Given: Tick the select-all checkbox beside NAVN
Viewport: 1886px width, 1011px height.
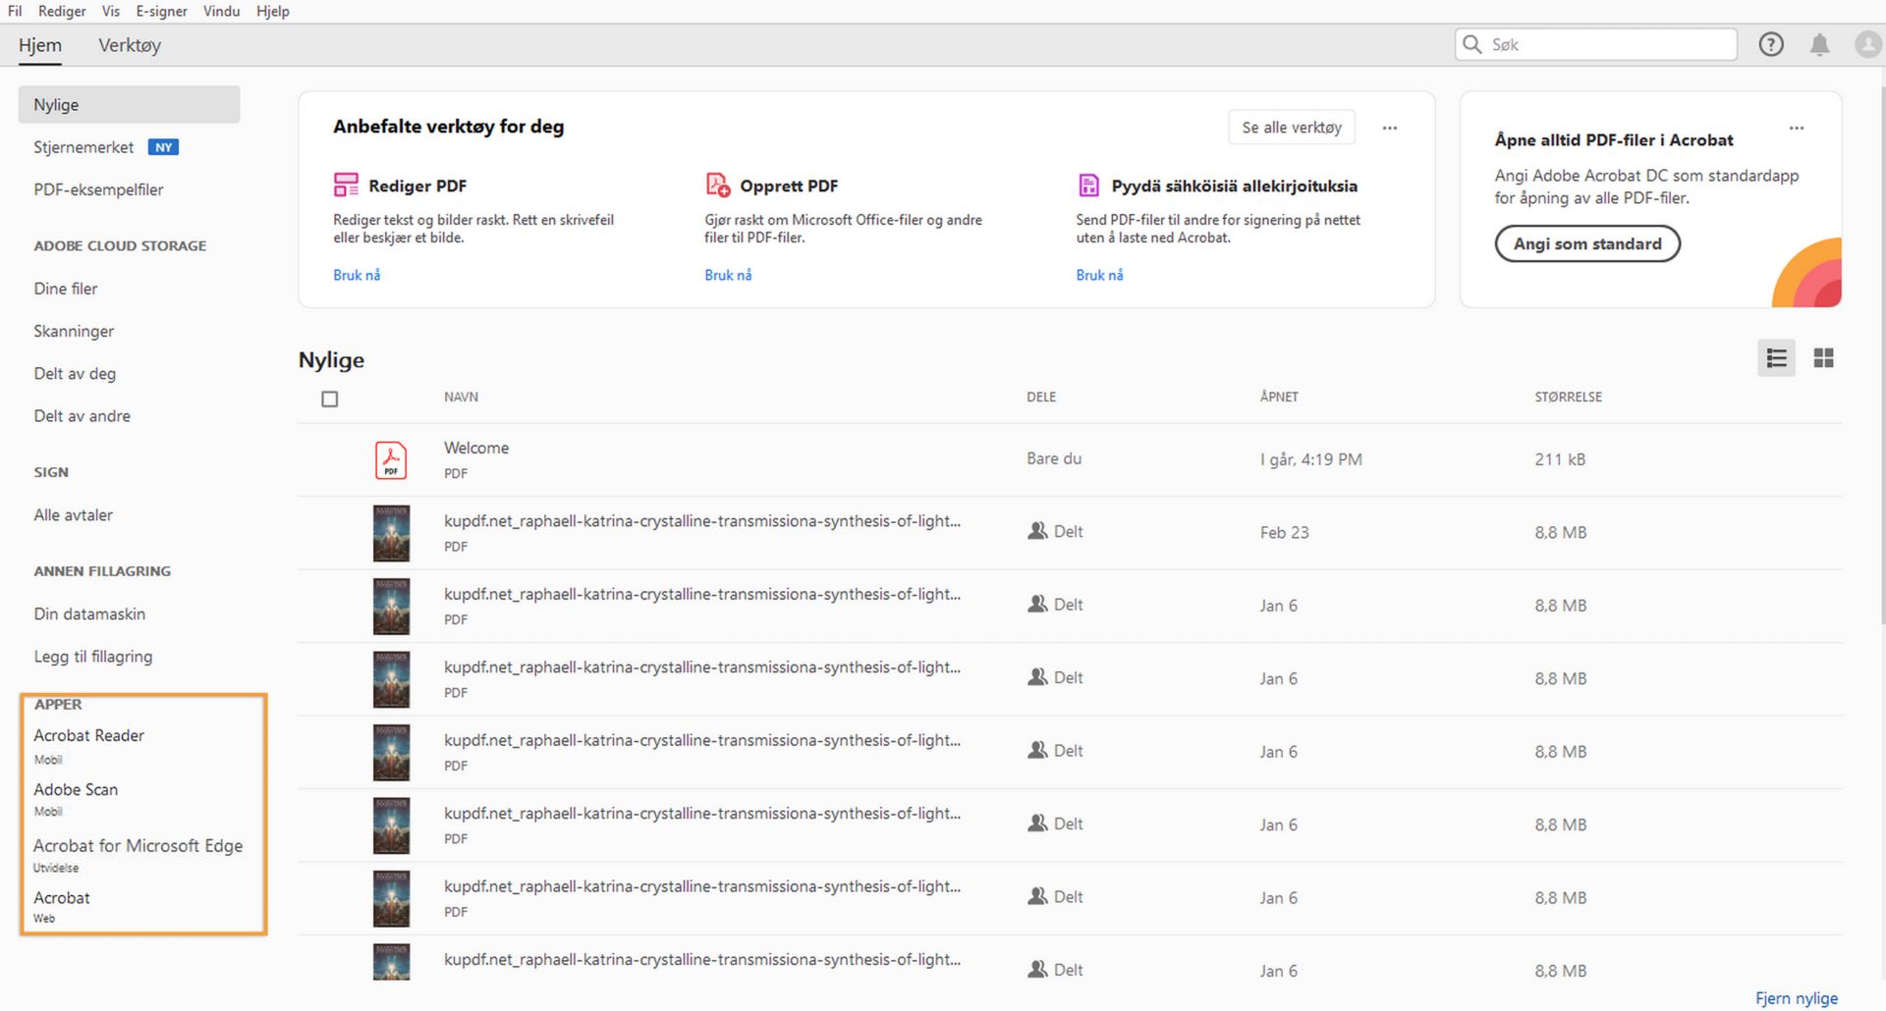Looking at the screenshot, I should 330,399.
